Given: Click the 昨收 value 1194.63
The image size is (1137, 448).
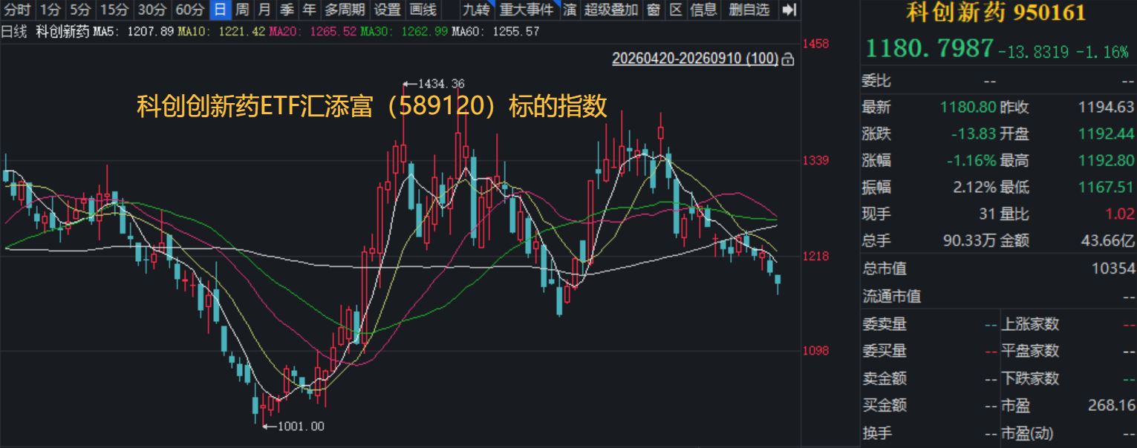Looking at the screenshot, I should click(1107, 108).
